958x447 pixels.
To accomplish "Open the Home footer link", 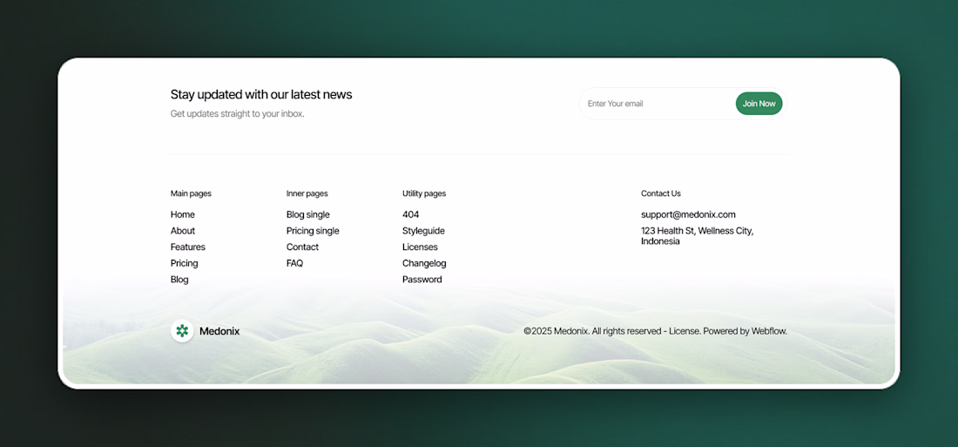I will point(183,214).
